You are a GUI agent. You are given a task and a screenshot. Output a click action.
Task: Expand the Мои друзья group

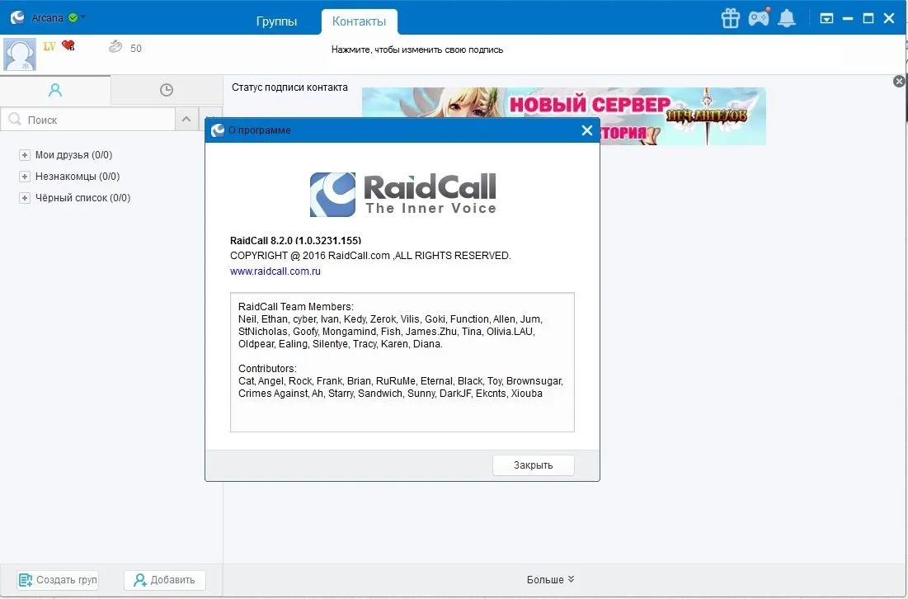coord(24,154)
